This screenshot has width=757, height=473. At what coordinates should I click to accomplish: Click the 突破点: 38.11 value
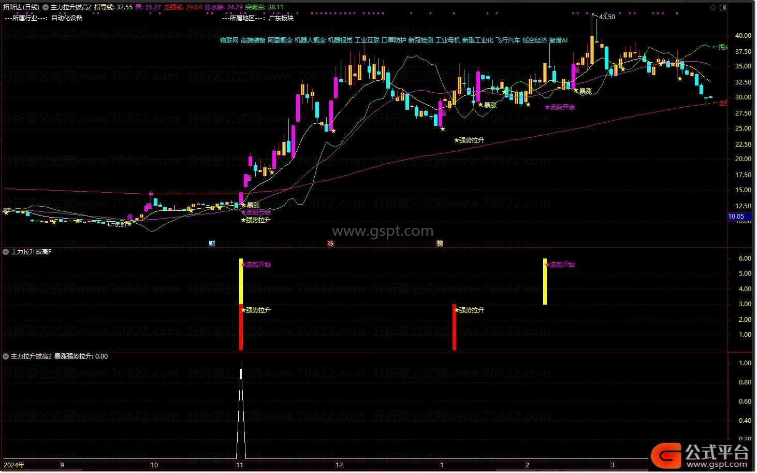pos(264,8)
